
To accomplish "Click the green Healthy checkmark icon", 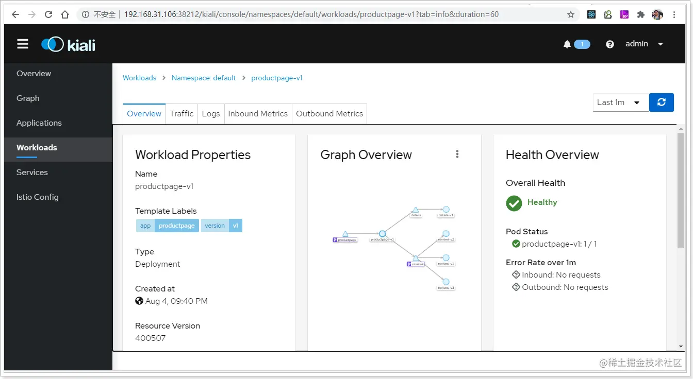I will 514,203.
